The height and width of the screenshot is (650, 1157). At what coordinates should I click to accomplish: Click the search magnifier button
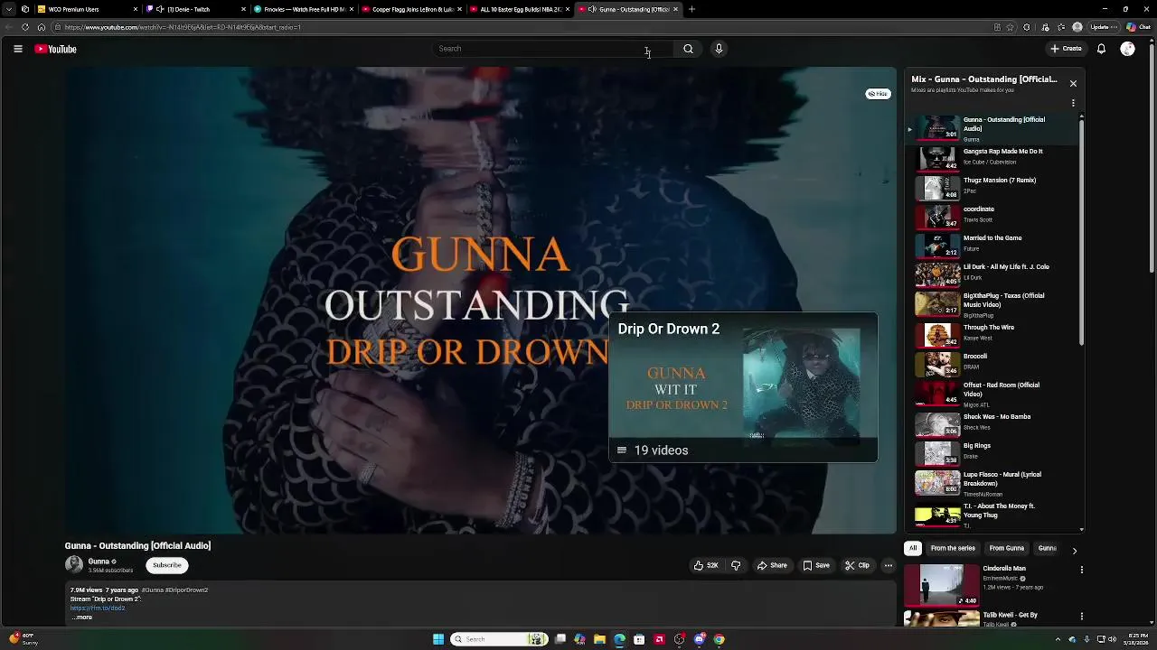point(688,49)
